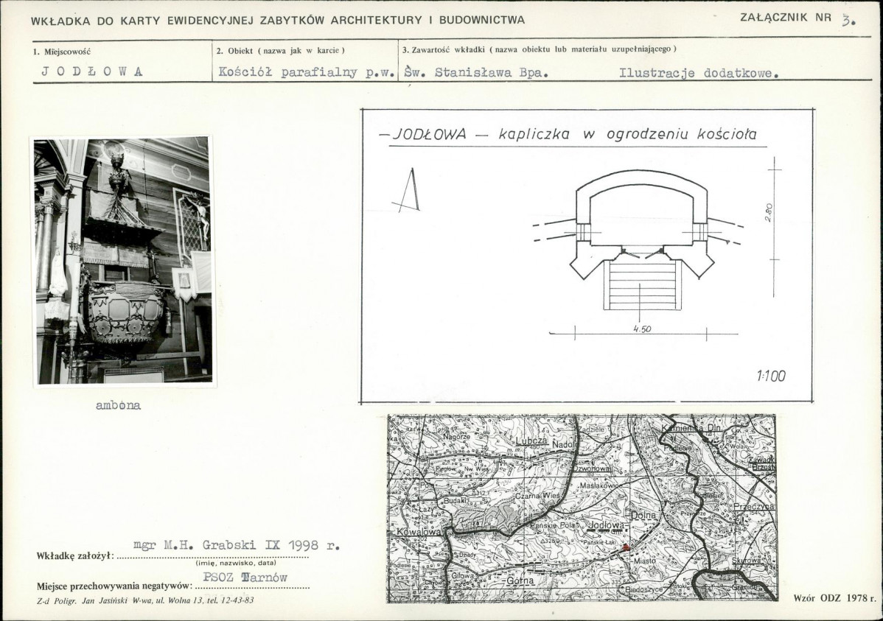Click the 2.80 height dimension label
Screen dimensions: 883x621
(x=769, y=212)
